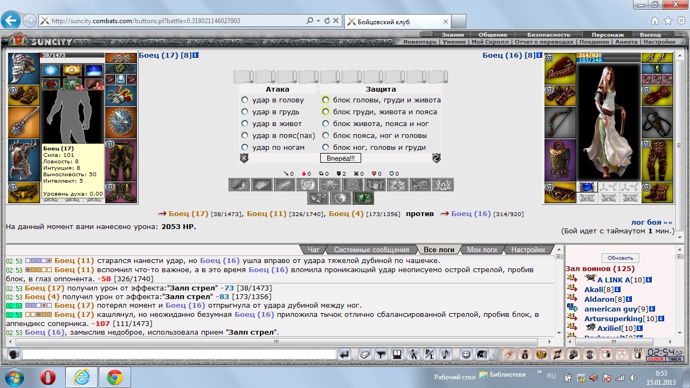The width and height of the screenshot is (690, 388).
Task: Switch to the 'Чат' tab
Action: (x=313, y=250)
